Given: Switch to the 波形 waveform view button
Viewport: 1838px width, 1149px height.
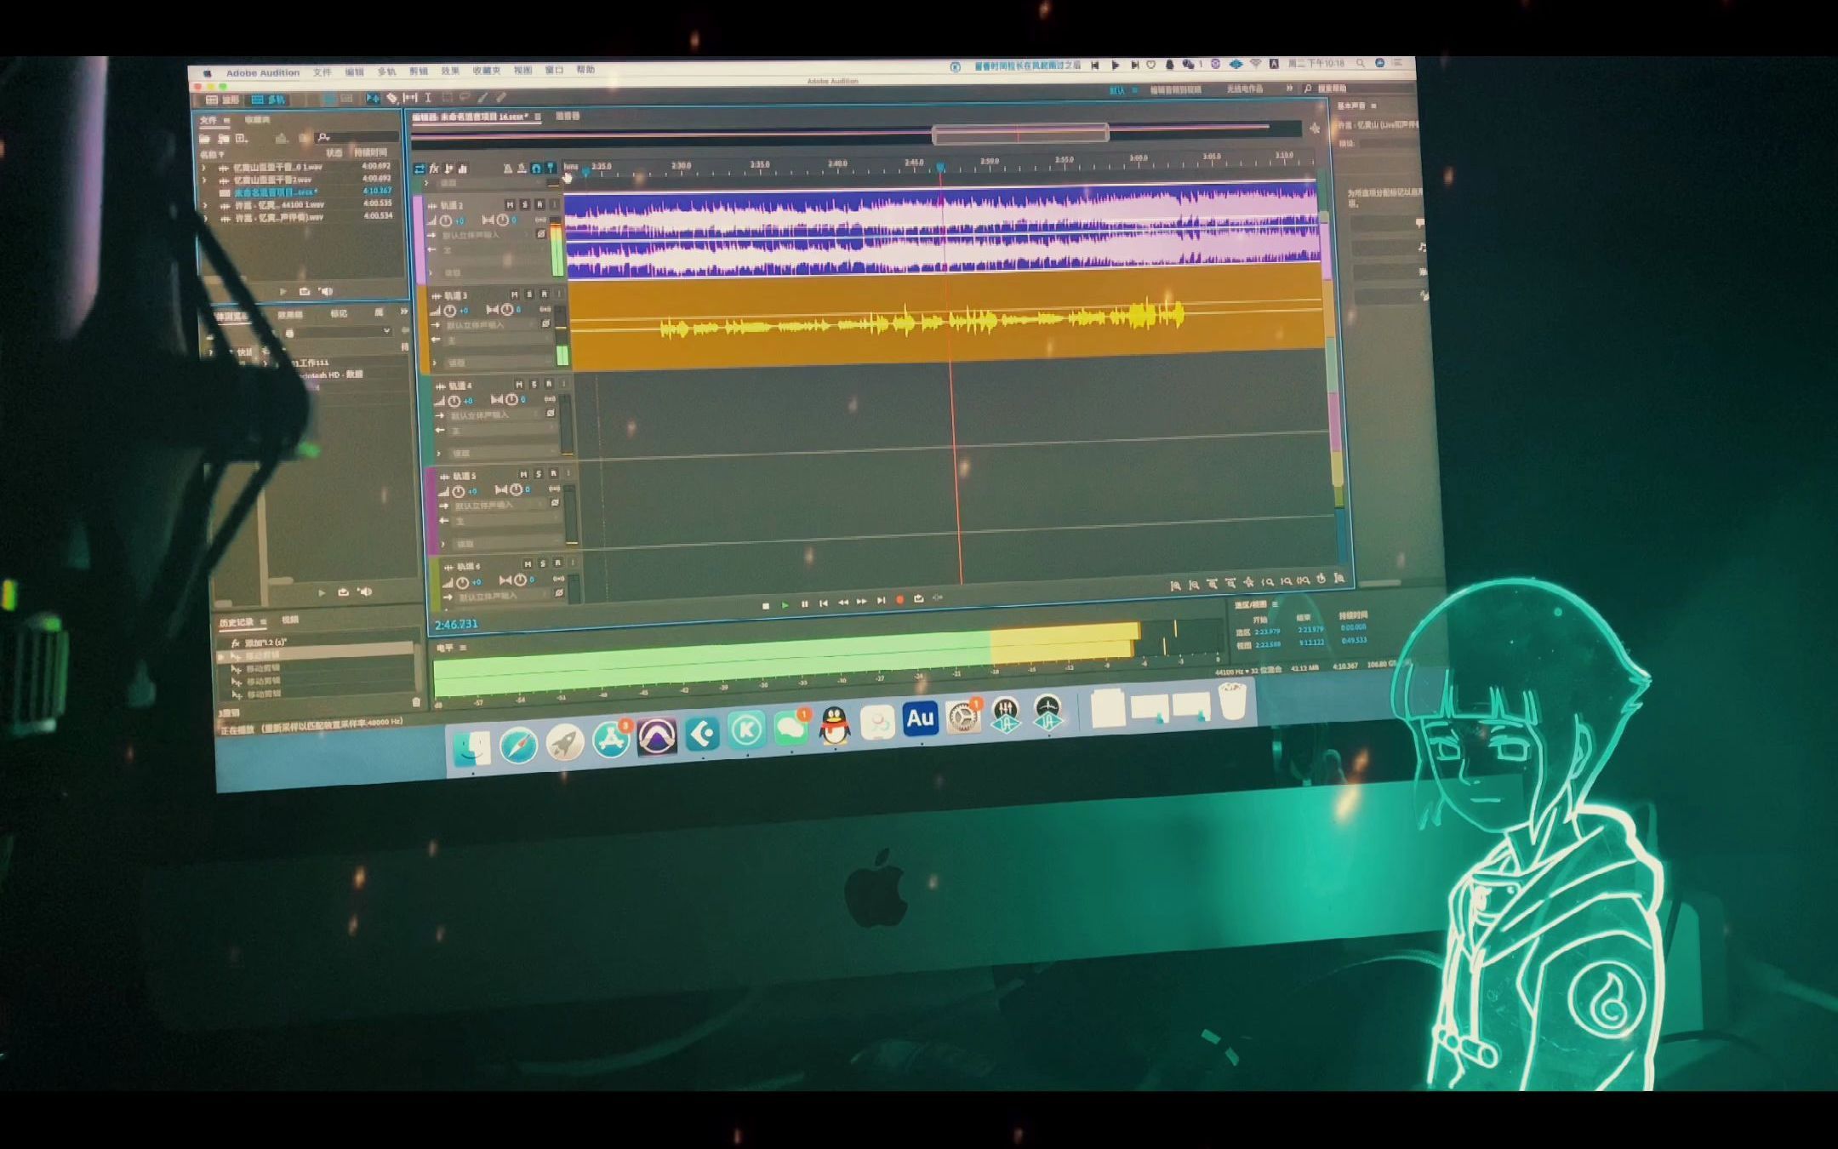Looking at the screenshot, I should [222, 100].
